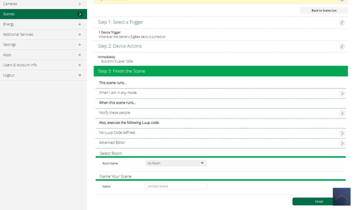The height and width of the screenshot is (210, 355).
Task: Open the Advanced Editor arrow
Action: (342, 143)
